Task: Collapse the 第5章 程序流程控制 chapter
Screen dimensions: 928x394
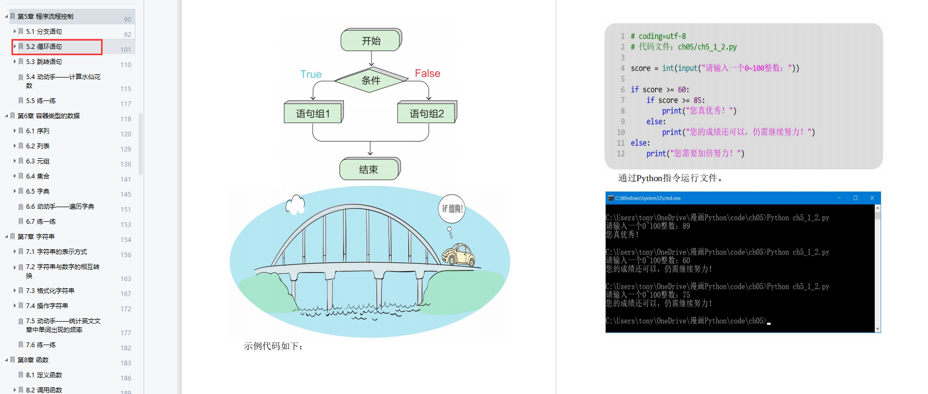Action: [x=6, y=16]
